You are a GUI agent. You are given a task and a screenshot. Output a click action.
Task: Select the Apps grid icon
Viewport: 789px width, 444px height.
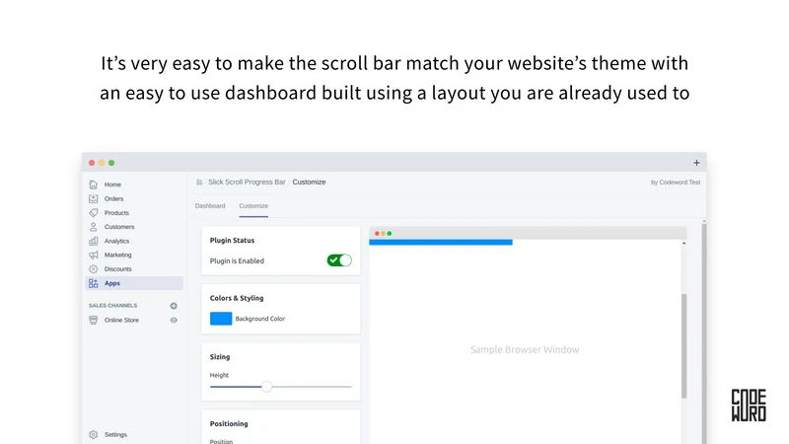pyautogui.click(x=93, y=283)
